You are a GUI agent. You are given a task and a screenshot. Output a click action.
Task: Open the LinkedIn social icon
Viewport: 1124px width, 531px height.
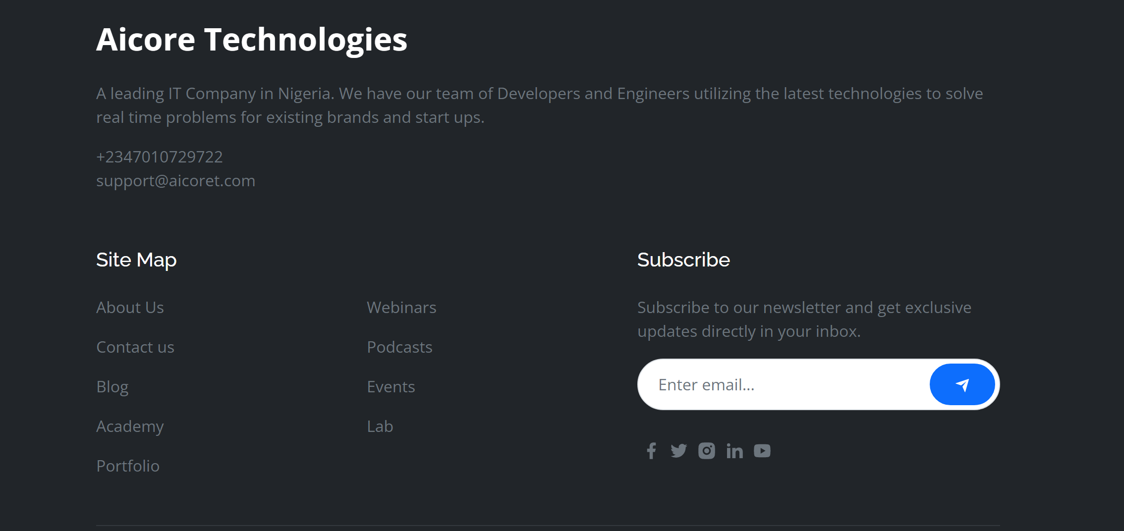(734, 451)
